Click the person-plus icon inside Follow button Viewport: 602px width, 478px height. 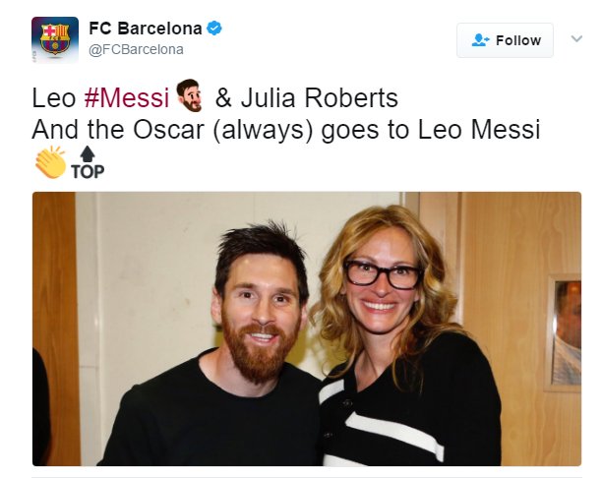[x=481, y=40]
